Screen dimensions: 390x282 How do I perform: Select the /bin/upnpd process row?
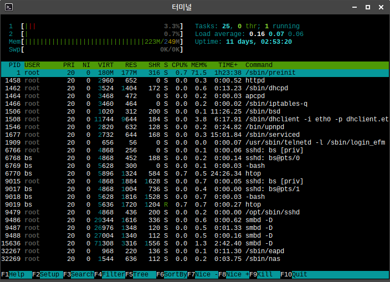click(195, 127)
